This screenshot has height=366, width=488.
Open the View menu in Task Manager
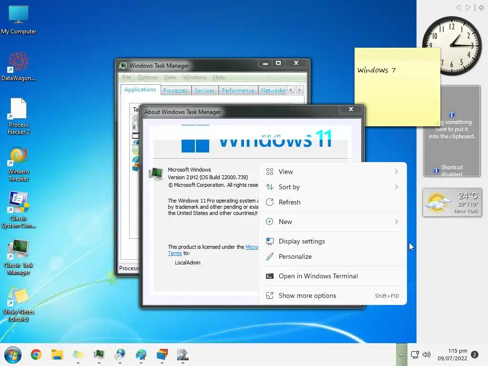pos(170,77)
